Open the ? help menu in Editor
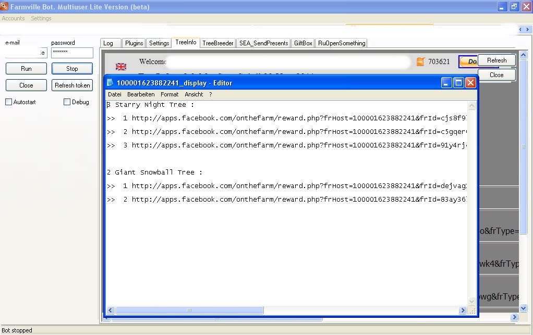 tap(210, 94)
